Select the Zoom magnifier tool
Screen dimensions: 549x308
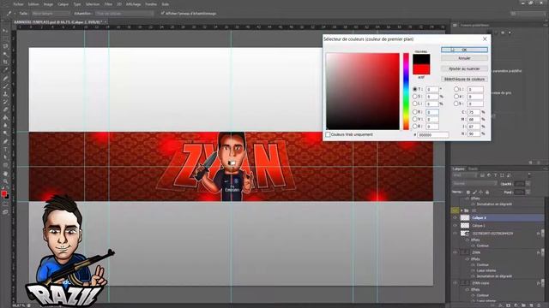point(5,181)
